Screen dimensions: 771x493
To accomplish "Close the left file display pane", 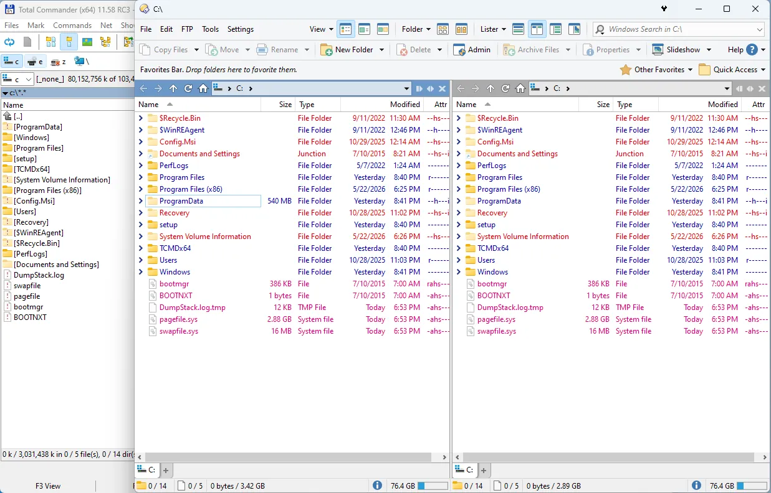I will (x=442, y=88).
